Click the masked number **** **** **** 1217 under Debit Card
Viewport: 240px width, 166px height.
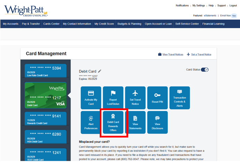88,76
